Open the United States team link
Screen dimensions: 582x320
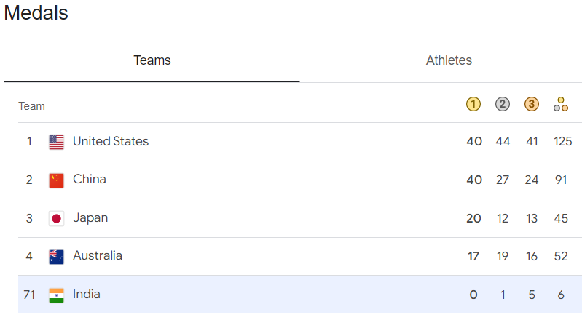111,141
